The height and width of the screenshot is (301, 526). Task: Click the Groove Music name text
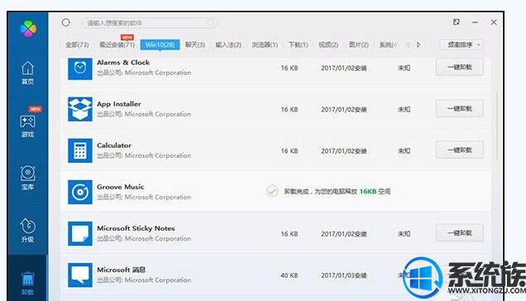click(121, 187)
